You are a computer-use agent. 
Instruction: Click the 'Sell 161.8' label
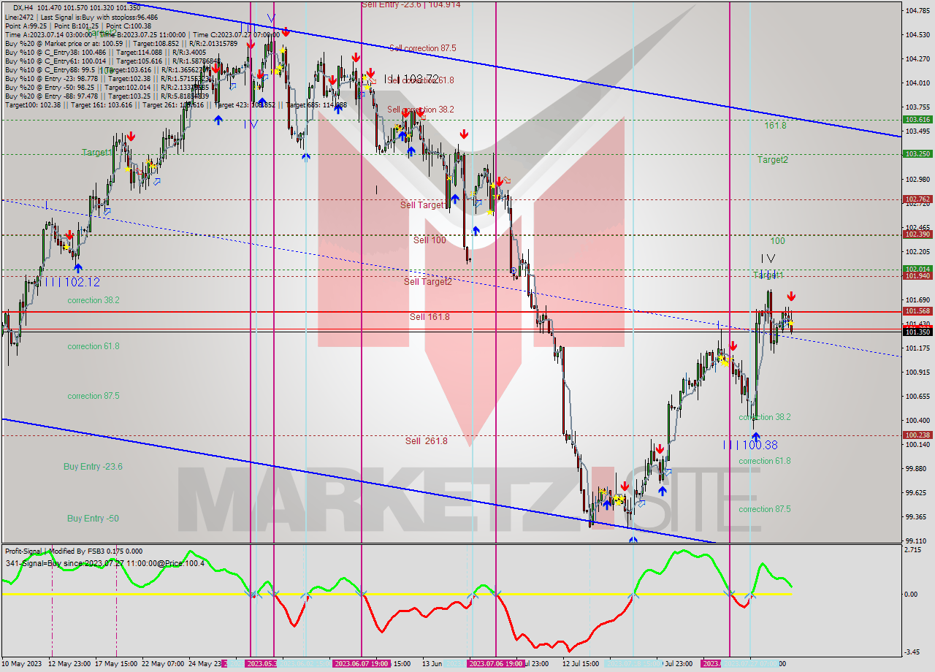[430, 317]
